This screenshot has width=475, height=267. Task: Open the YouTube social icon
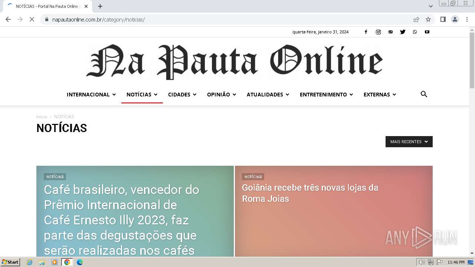point(427,32)
